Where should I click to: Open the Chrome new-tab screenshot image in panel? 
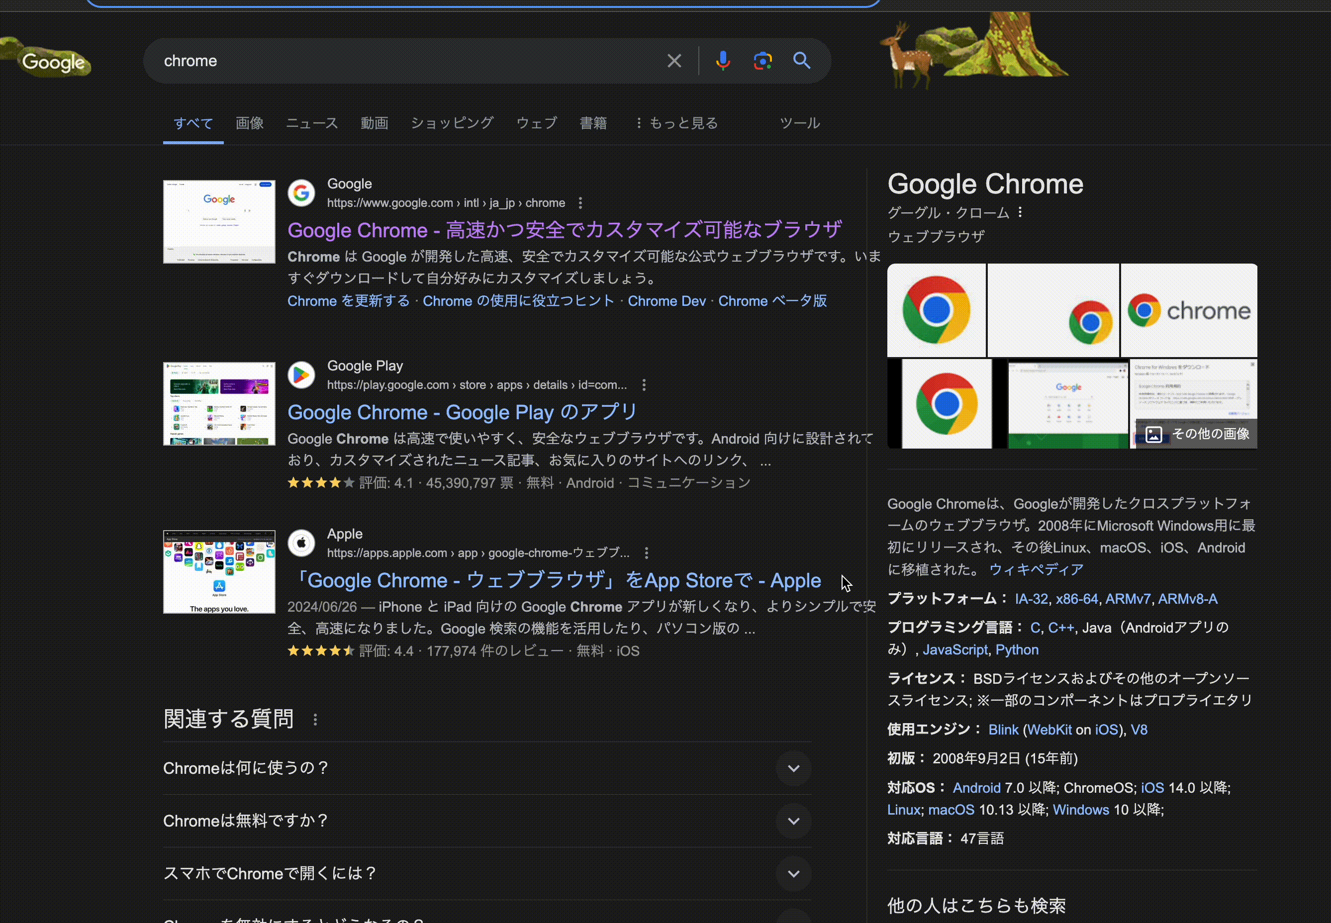click(1068, 404)
